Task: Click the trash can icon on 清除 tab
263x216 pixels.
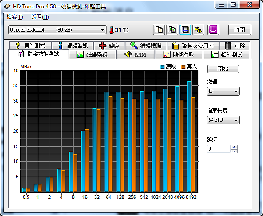Action: [228, 46]
